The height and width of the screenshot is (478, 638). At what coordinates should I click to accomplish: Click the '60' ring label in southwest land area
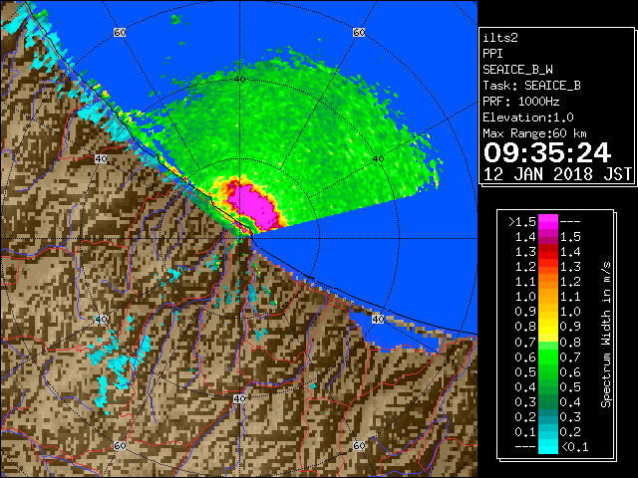(120, 445)
